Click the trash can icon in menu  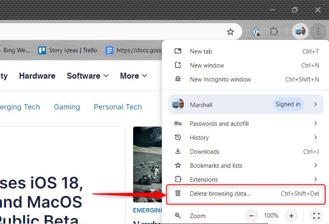(178, 193)
